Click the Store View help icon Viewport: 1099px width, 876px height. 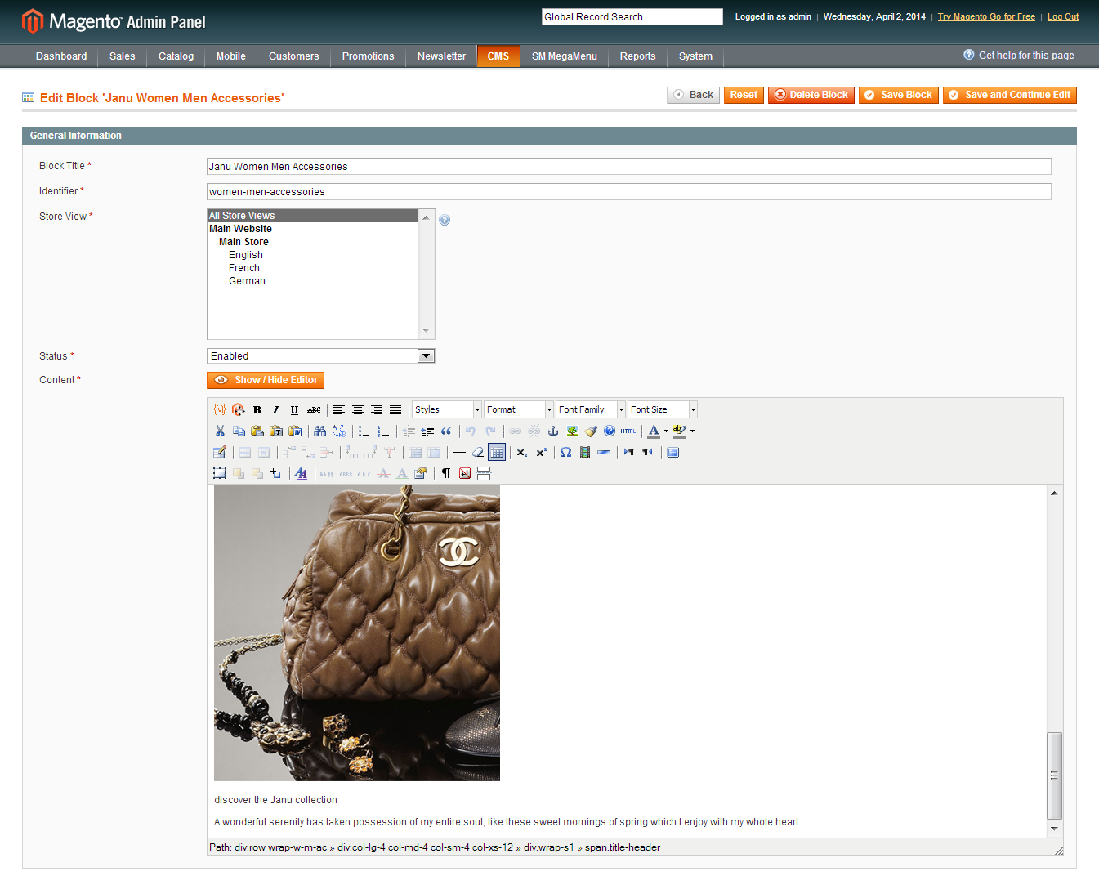445,220
